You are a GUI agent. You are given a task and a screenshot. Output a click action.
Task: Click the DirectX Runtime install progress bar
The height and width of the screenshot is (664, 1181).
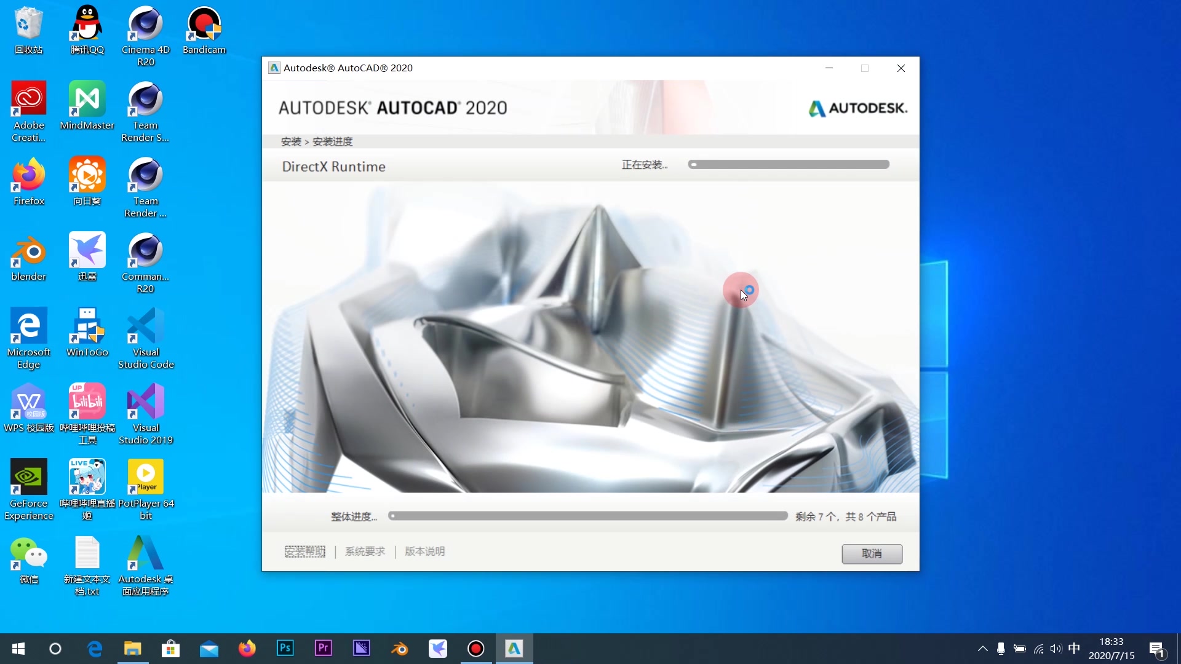click(x=789, y=165)
